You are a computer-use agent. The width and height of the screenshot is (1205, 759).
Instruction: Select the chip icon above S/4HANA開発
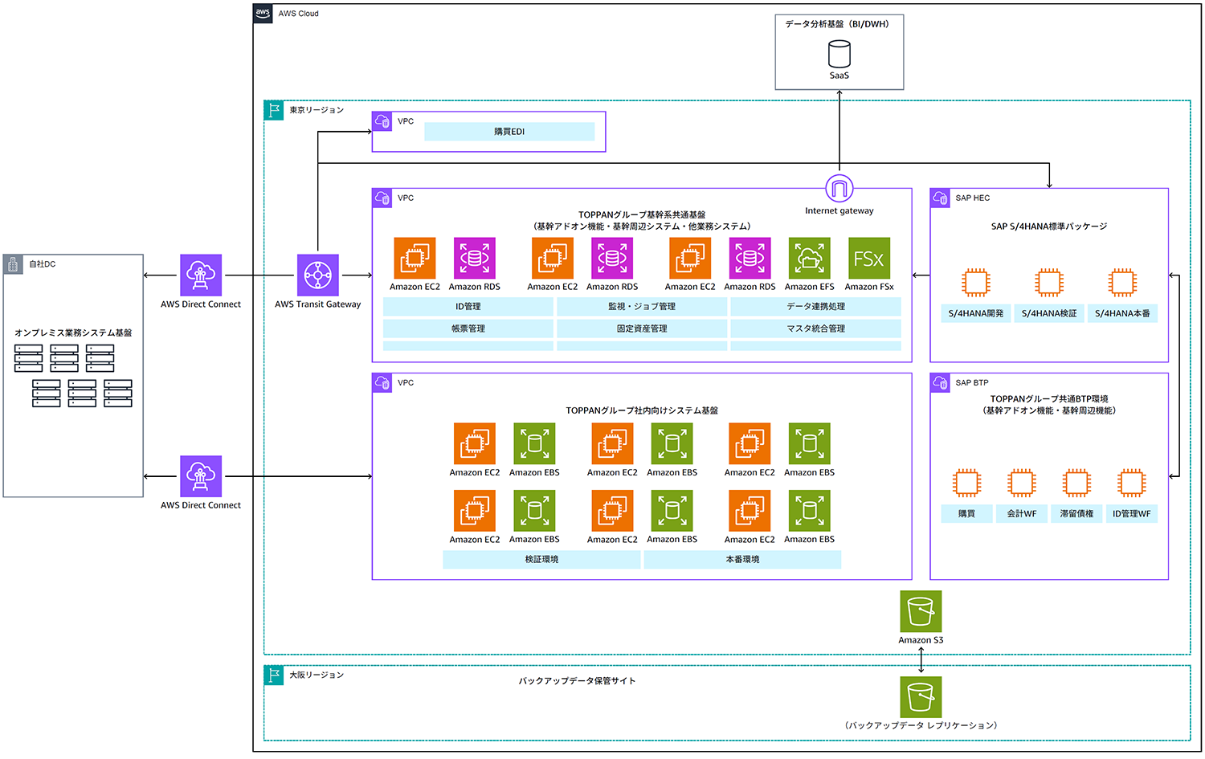pyautogui.click(x=975, y=283)
